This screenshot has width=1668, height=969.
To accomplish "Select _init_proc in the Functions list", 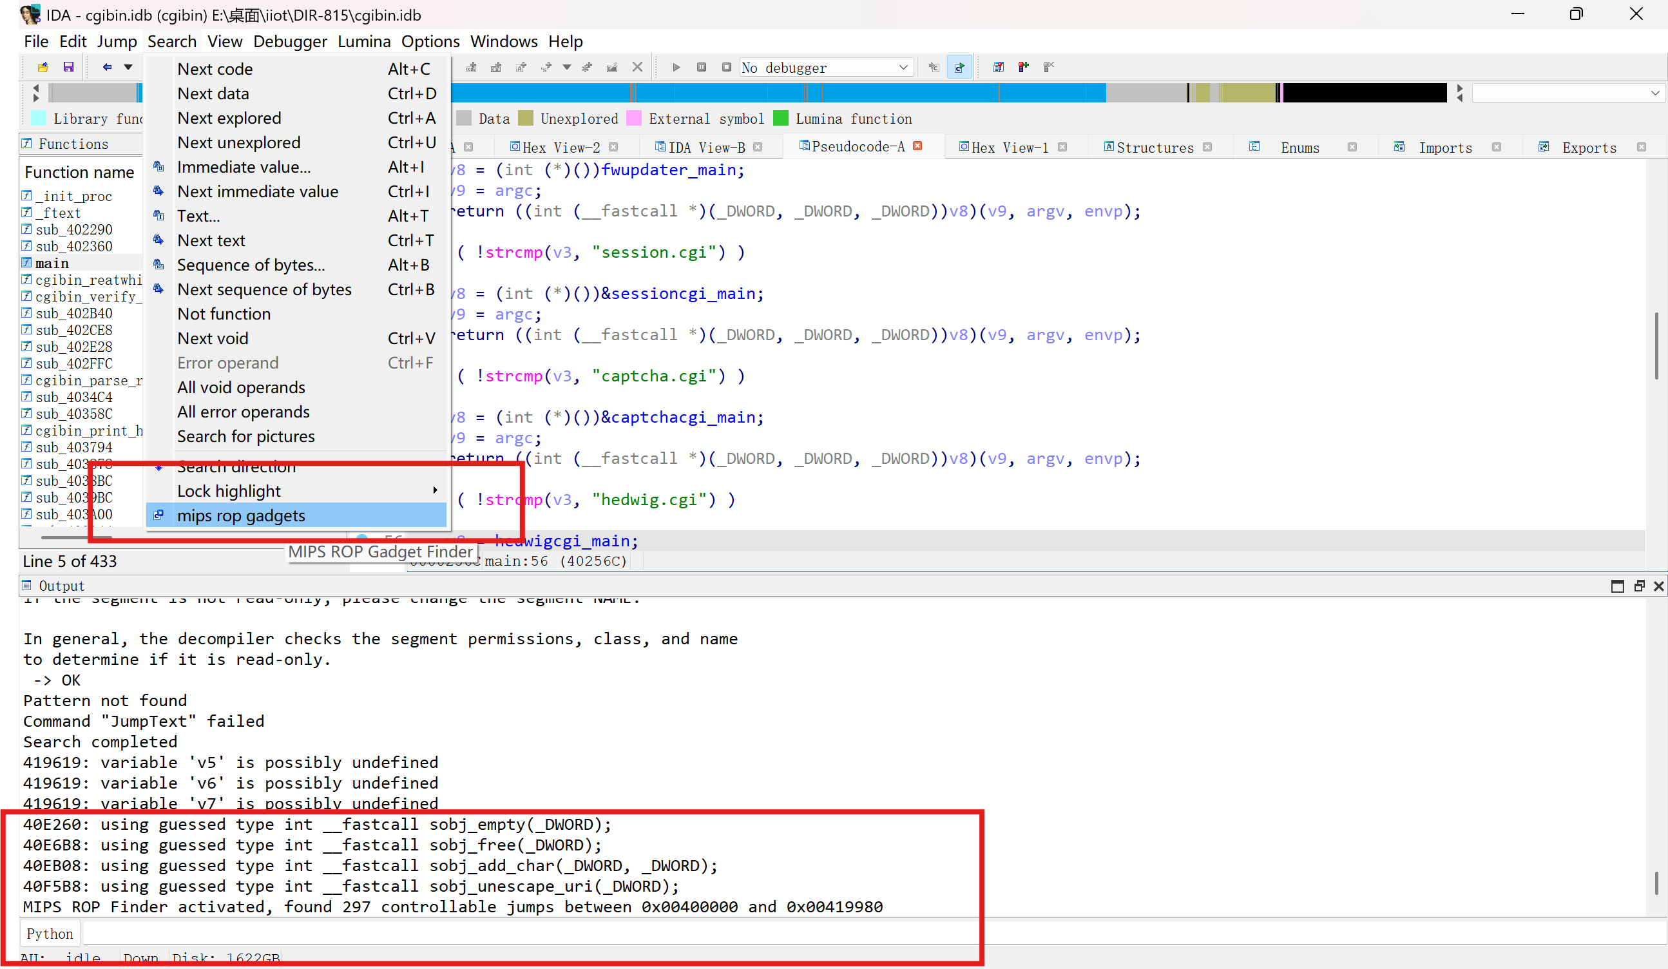I will 73,196.
